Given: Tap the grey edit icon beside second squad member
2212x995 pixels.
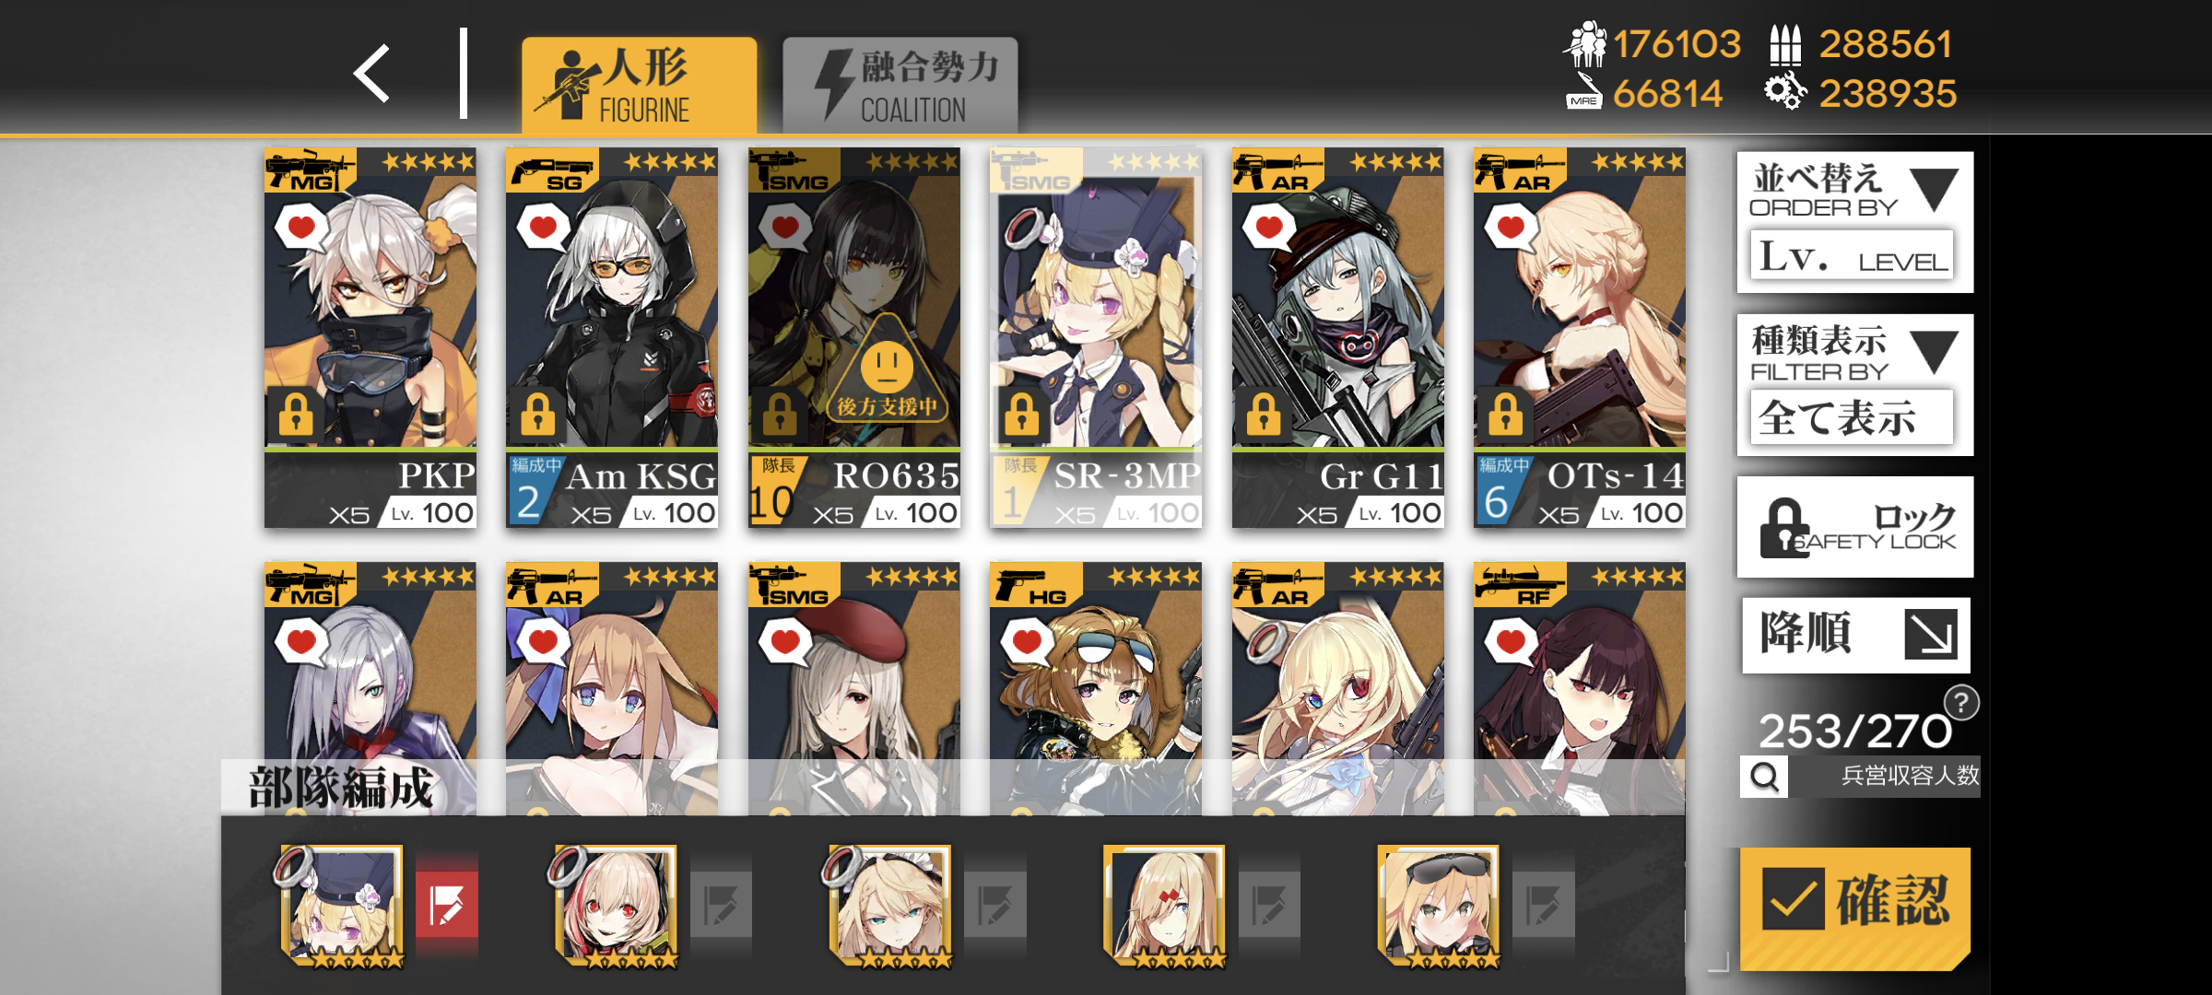Looking at the screenshot, I should pyautogui.click(x=721, y=904).
